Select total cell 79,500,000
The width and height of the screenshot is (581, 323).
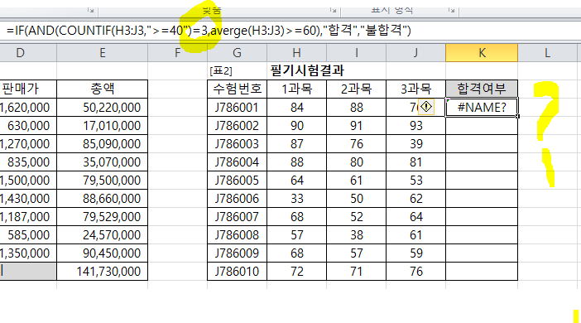point(103,180)
